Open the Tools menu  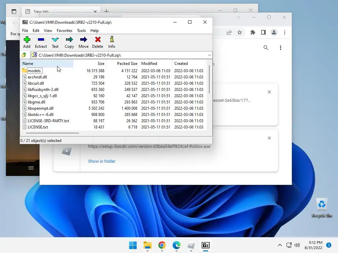point(81,31)
